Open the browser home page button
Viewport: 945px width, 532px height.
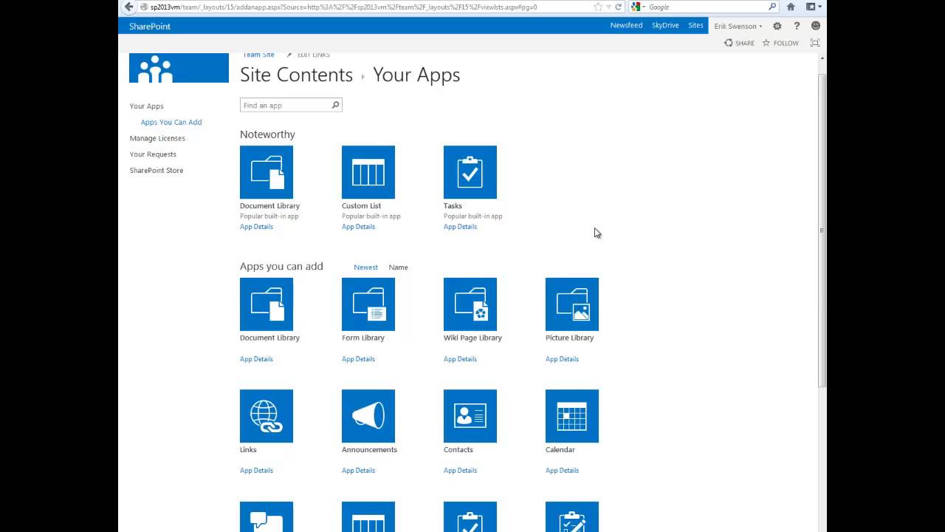tap(791, 7)
